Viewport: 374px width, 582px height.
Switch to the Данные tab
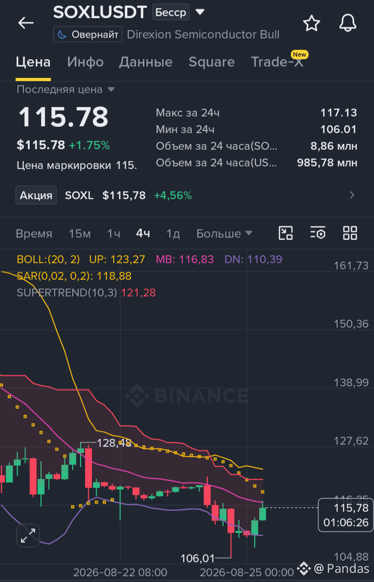(145, 62)
